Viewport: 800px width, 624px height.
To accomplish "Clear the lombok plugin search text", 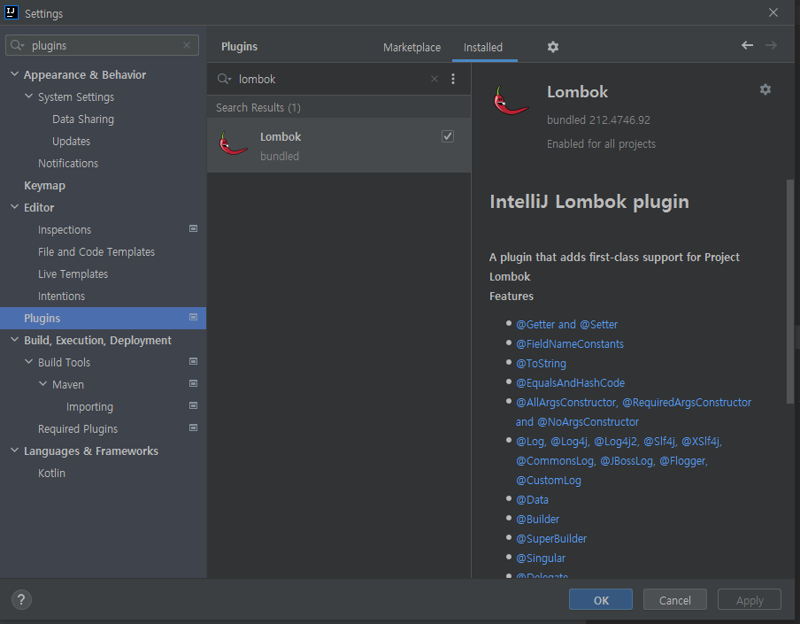I will coord(435,79).
